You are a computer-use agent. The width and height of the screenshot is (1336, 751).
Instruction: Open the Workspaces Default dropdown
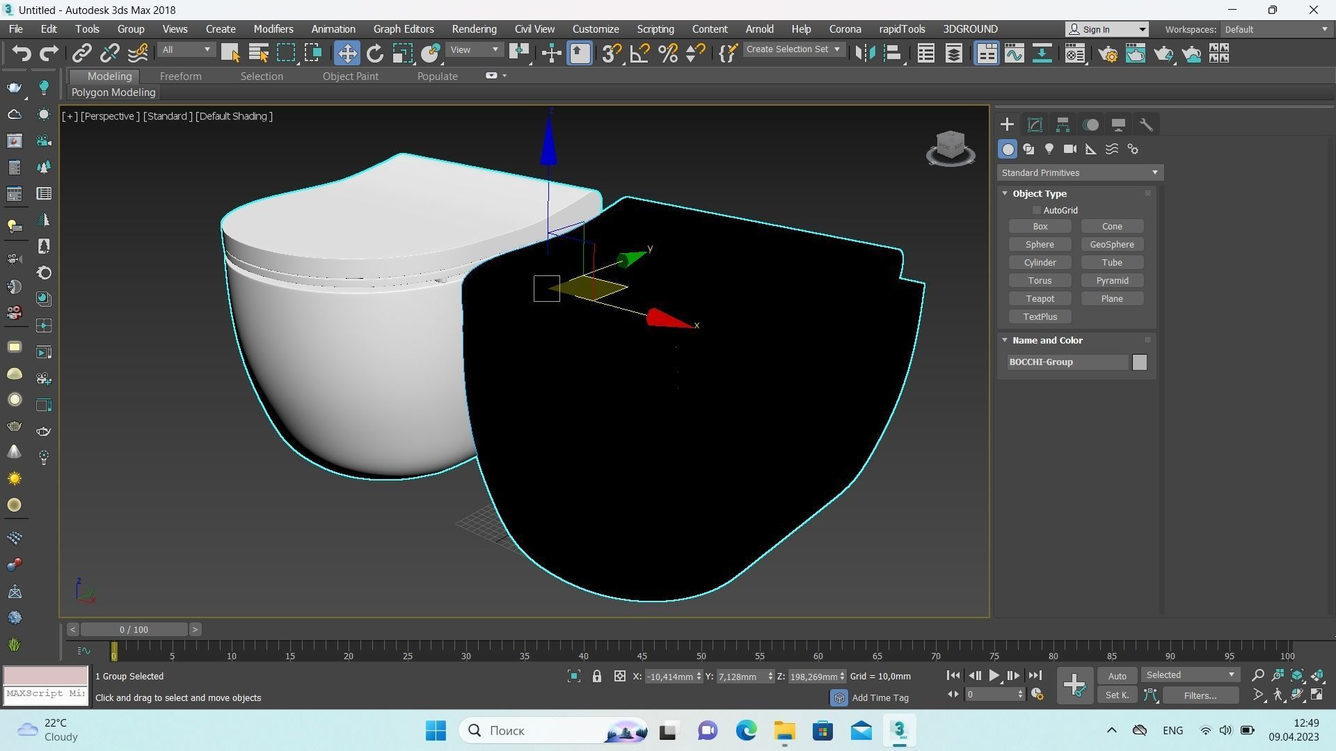click(x=1276, y=29)
